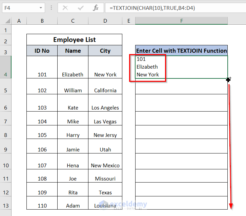
Task: Select the cell containing 101
Action: click(x=42, y=67)
